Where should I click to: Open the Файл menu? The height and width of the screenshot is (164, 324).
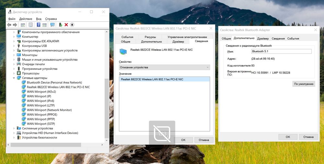tap(12, 19)
